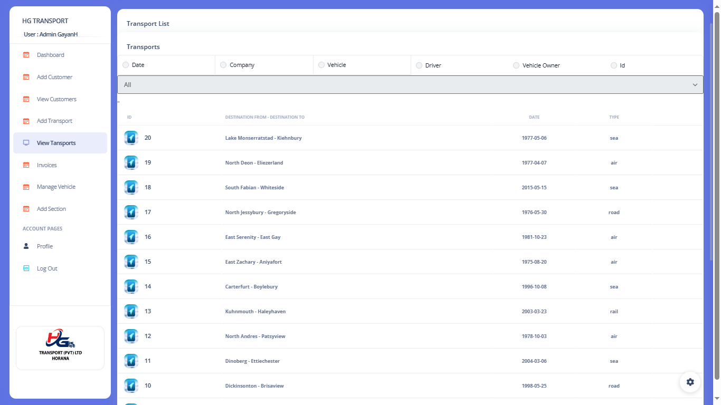
Task: Click the rail type cell
Action: coord(614,312)
